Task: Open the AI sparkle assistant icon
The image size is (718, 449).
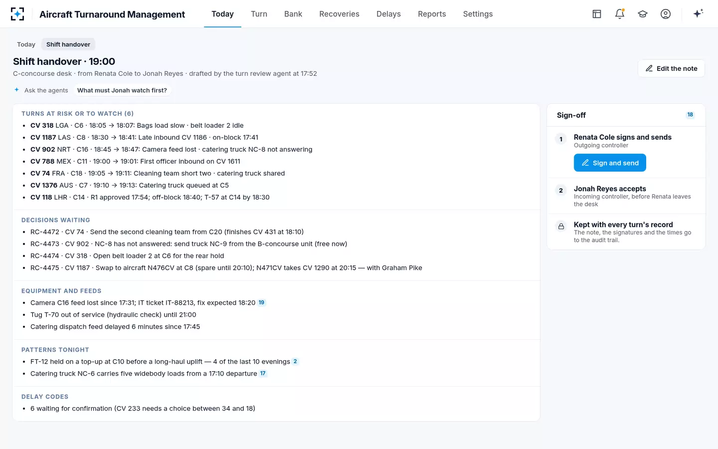Action: 698,13
